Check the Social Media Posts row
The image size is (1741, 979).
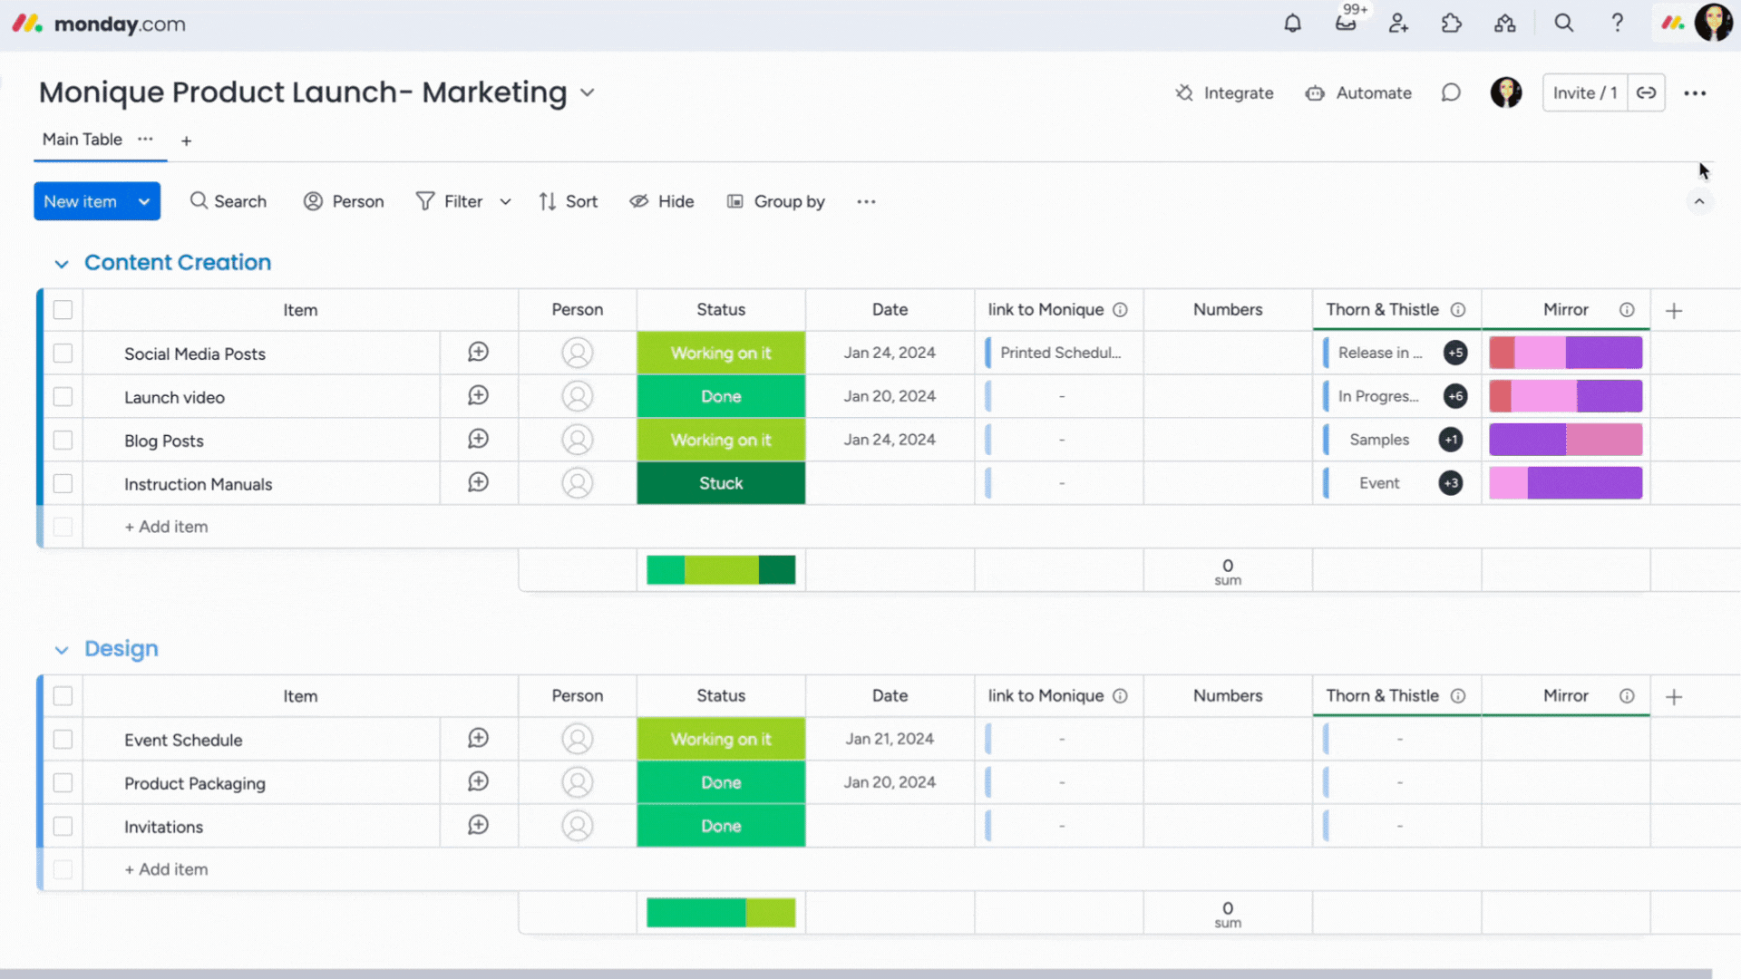click(x=63, y=353)
